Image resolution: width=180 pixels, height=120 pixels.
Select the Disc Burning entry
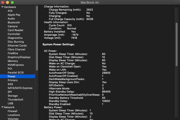(16, 42)
